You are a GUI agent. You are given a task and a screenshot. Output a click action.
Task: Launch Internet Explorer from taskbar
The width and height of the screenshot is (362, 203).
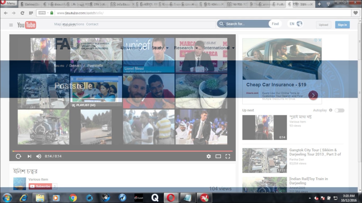pyautogui.click(x=23, y=198)
